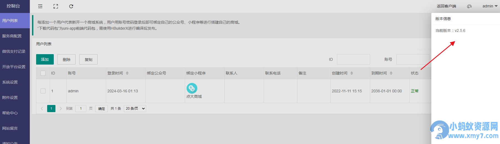Viewport: 500px width, 144px height.
Task: Click 当前版本：v2.5.6 text
Action: (x=450, y=31)
